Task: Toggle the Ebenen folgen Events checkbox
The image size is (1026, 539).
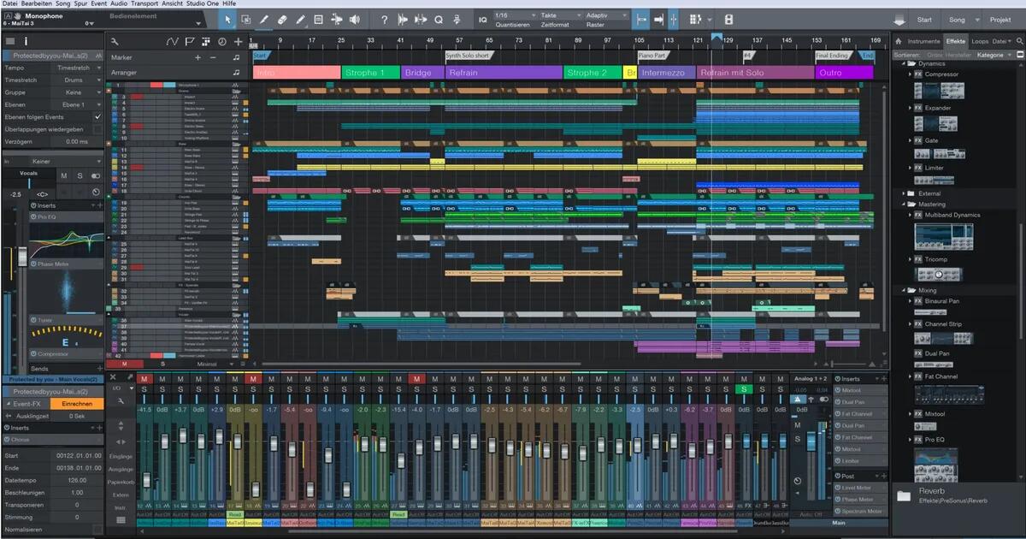Action: pyautogui.click(x=97, y=116)
